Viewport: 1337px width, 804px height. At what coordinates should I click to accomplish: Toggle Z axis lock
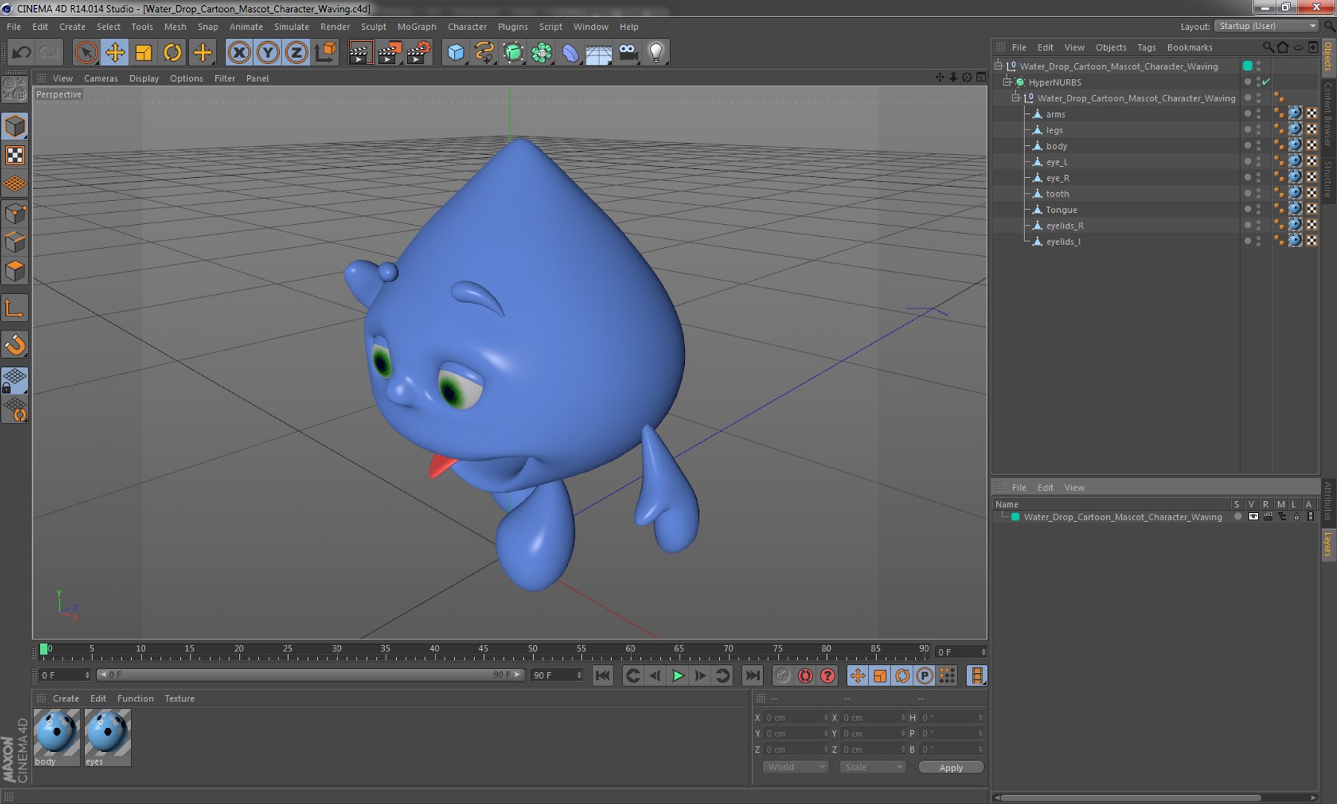pyautogui.click(x=296, y=52)
